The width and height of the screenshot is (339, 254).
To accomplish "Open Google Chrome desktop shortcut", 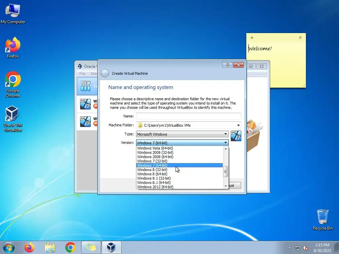I will click(x=13, y=84).
